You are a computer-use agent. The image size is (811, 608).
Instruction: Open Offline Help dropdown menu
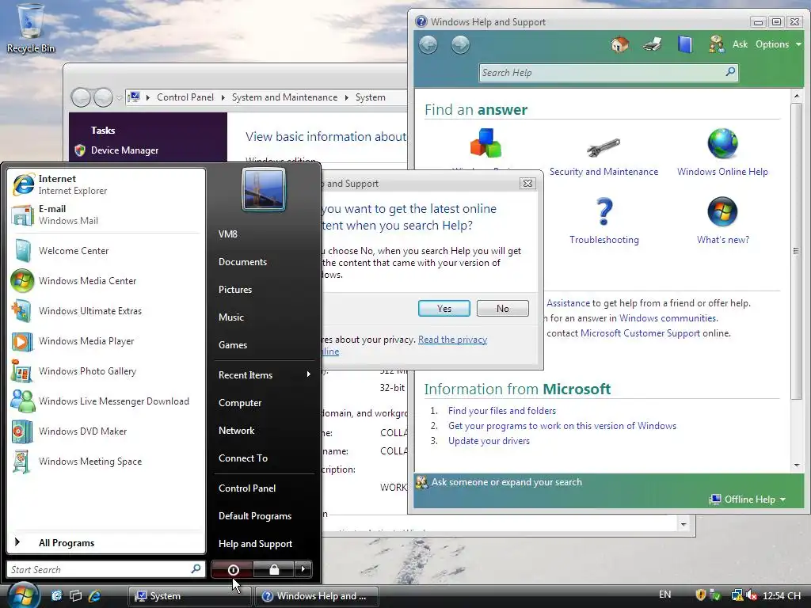click(748, 500)
